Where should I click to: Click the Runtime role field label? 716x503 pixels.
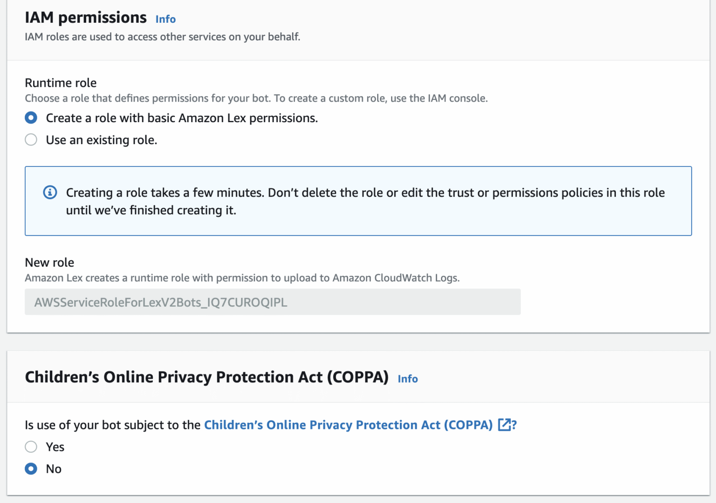(x=61, y=83)
